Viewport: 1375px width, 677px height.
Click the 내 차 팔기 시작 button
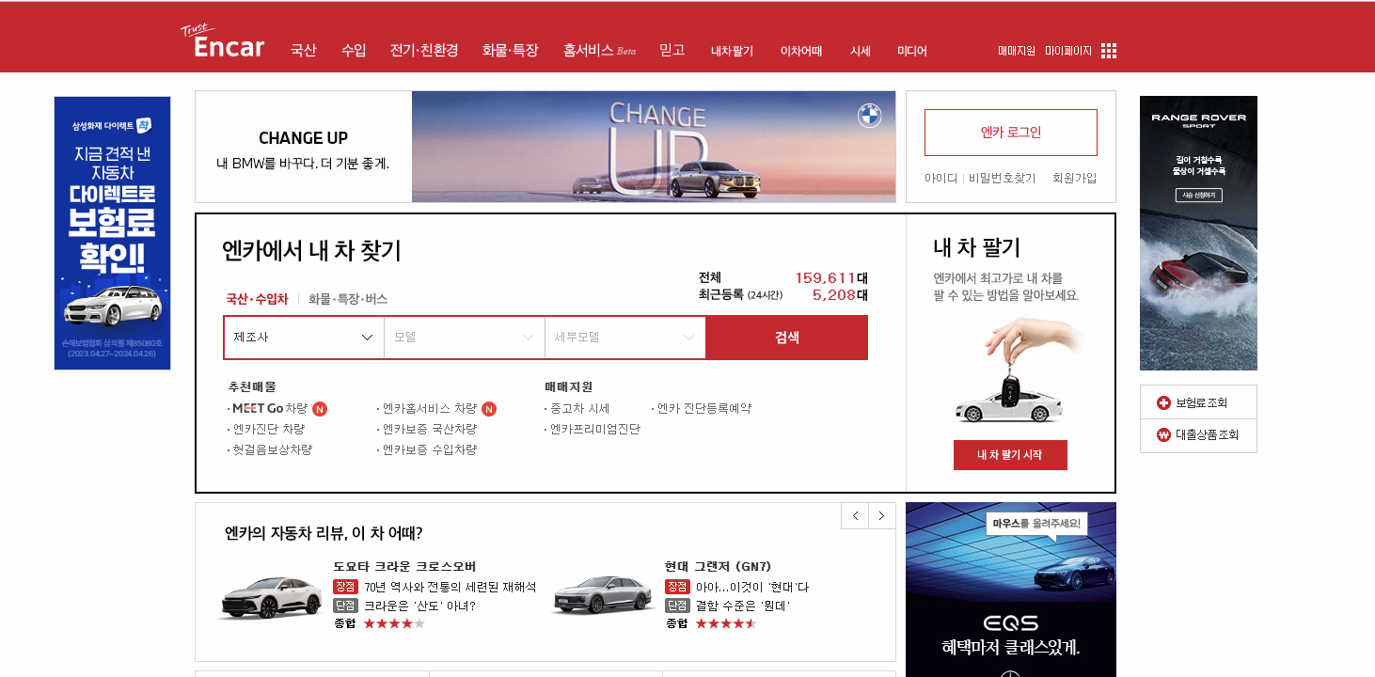pos(1010,454)
